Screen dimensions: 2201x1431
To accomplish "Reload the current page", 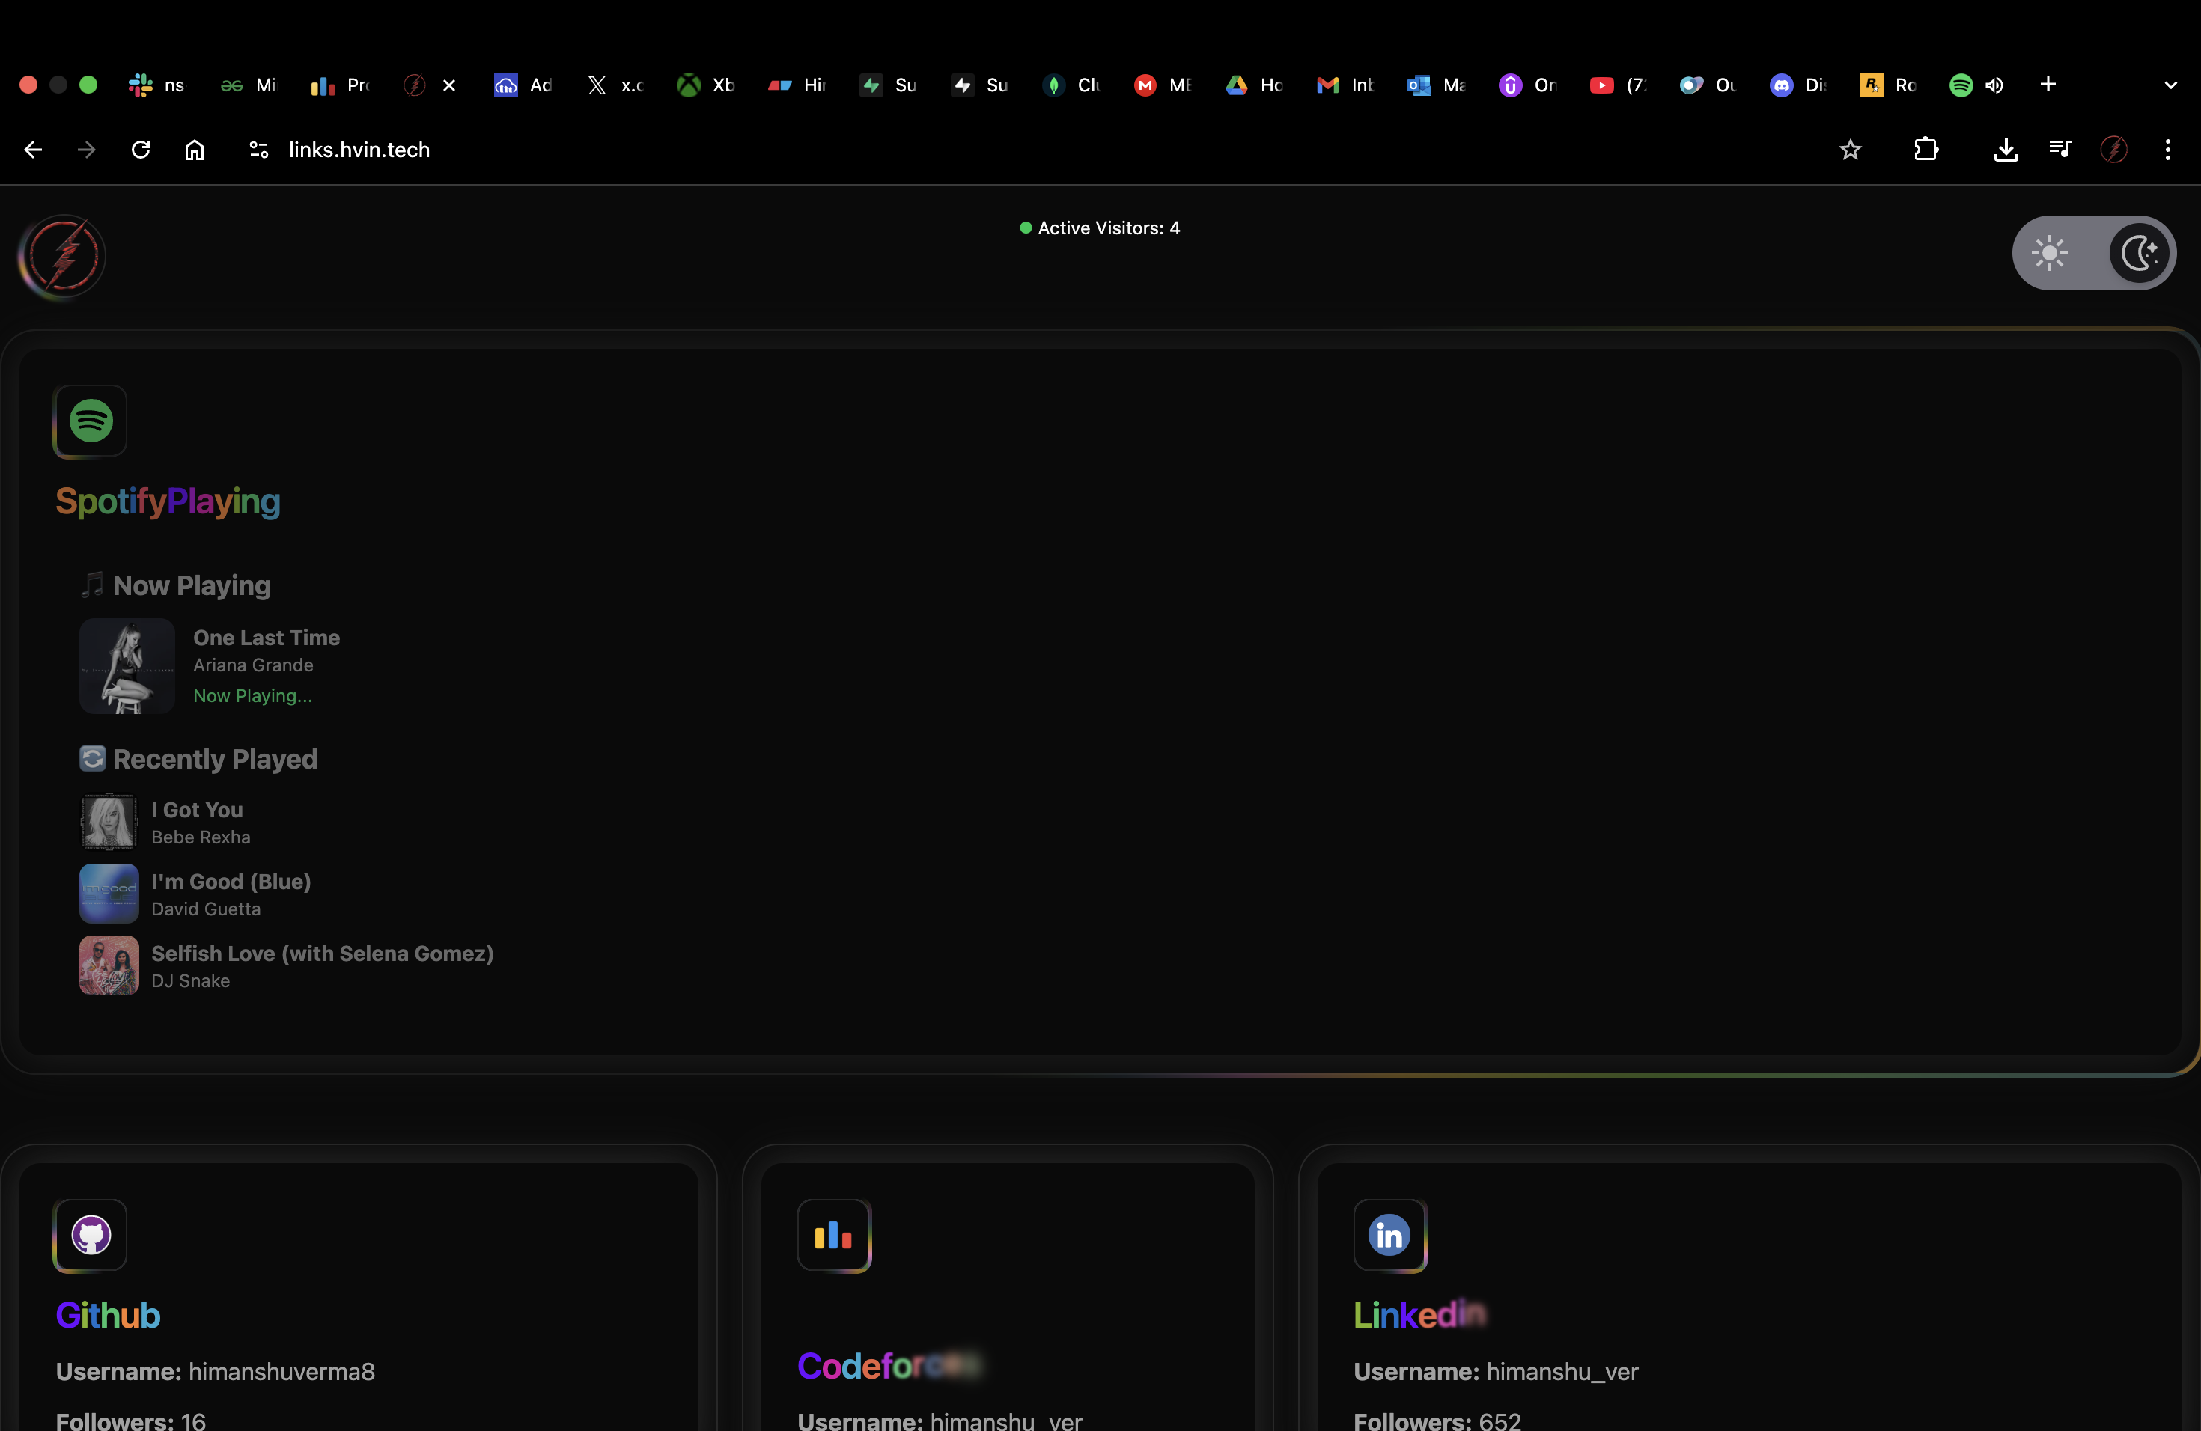I will coord(141,150).
